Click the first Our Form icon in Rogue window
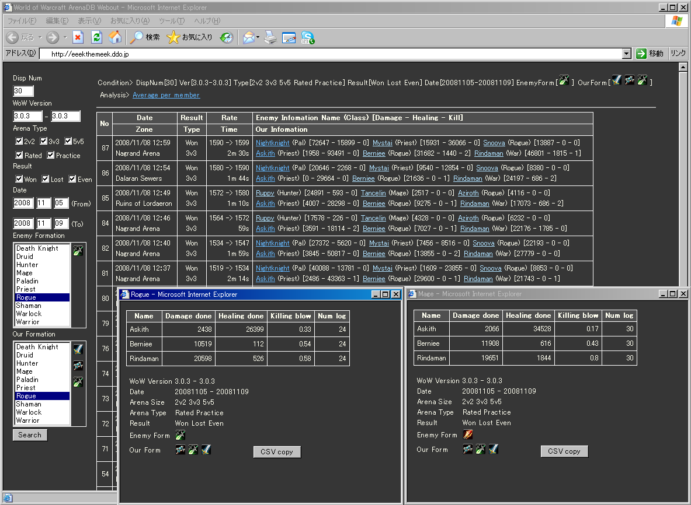The image size is (691, 505). click(x=180, y=450)
